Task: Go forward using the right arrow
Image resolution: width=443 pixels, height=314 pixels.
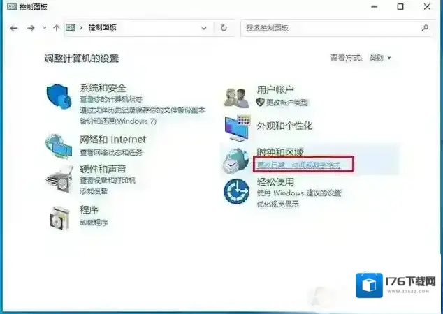Action: pos(31,28)
